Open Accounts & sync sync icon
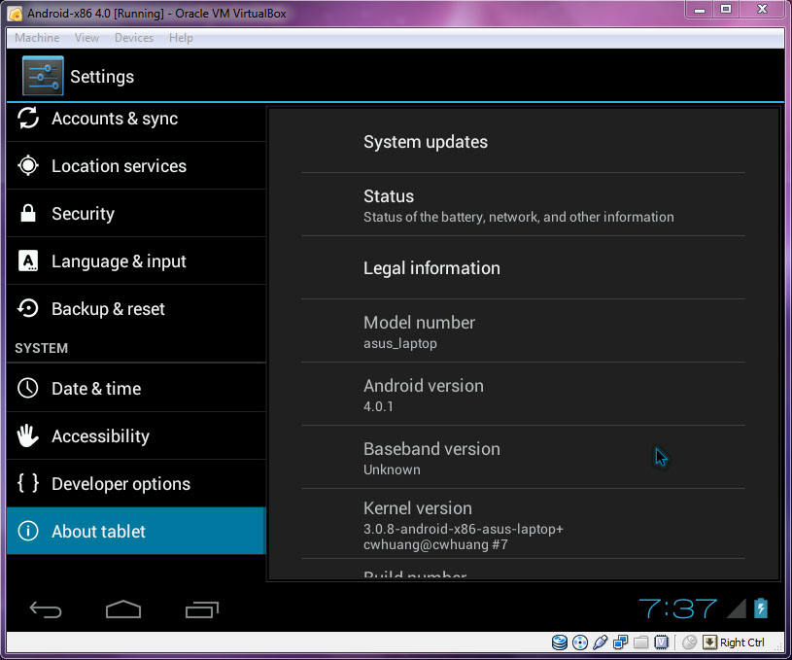The image size is (792, 660). pos(28,119)
